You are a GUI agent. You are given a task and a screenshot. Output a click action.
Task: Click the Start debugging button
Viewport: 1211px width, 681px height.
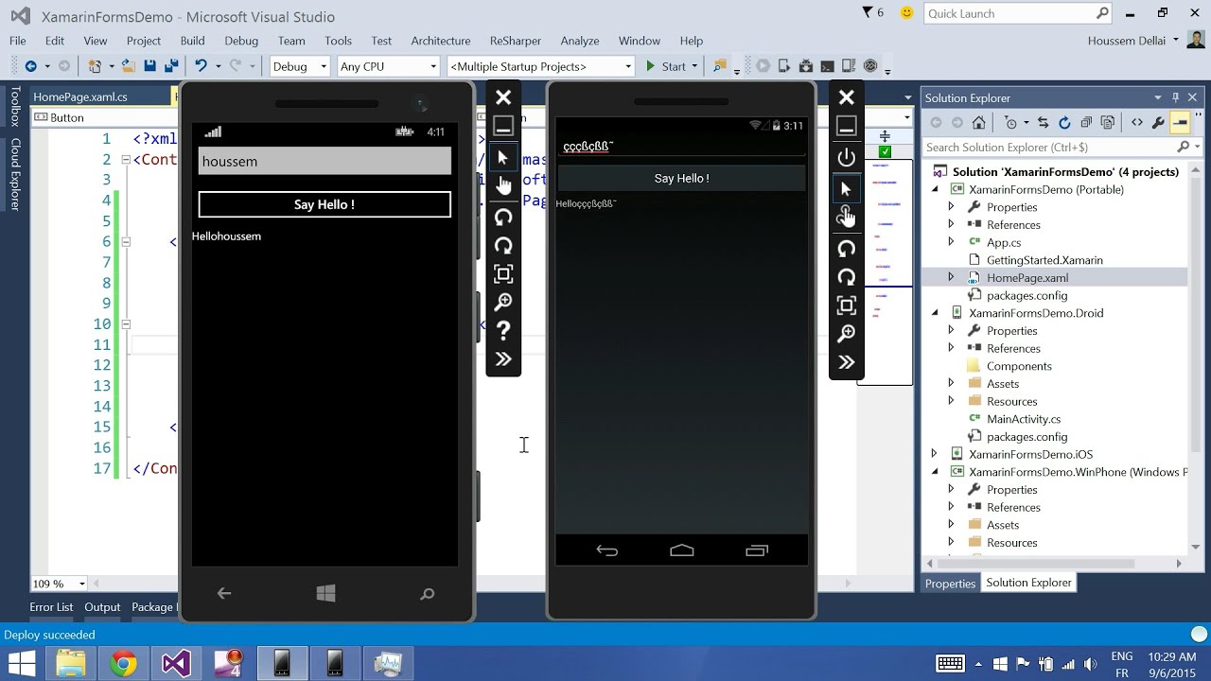(666, 66)
